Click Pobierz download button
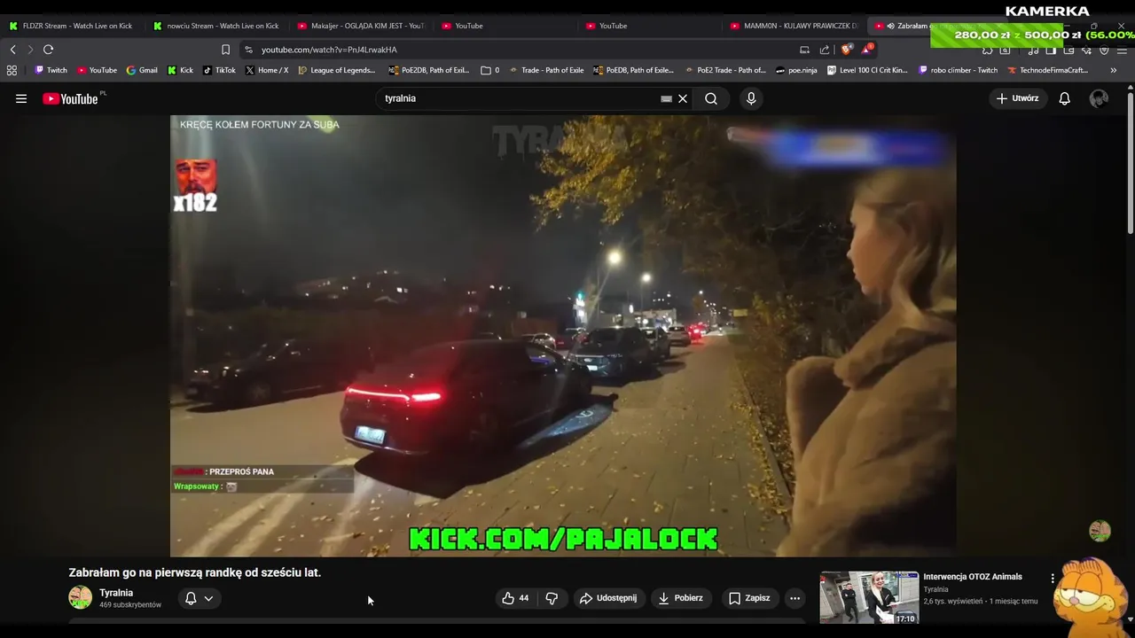 [x=680, y=598]
